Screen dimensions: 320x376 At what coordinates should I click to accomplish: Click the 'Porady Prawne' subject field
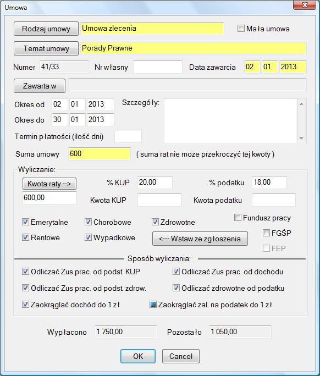pyautogui.click(x=194, y=48)
